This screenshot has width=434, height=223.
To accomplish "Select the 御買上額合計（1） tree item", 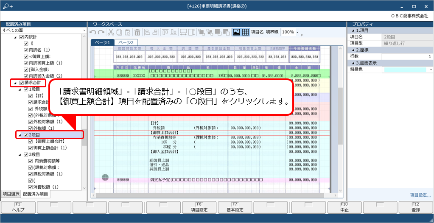I will pyautogui.click(x=50, y=148).
